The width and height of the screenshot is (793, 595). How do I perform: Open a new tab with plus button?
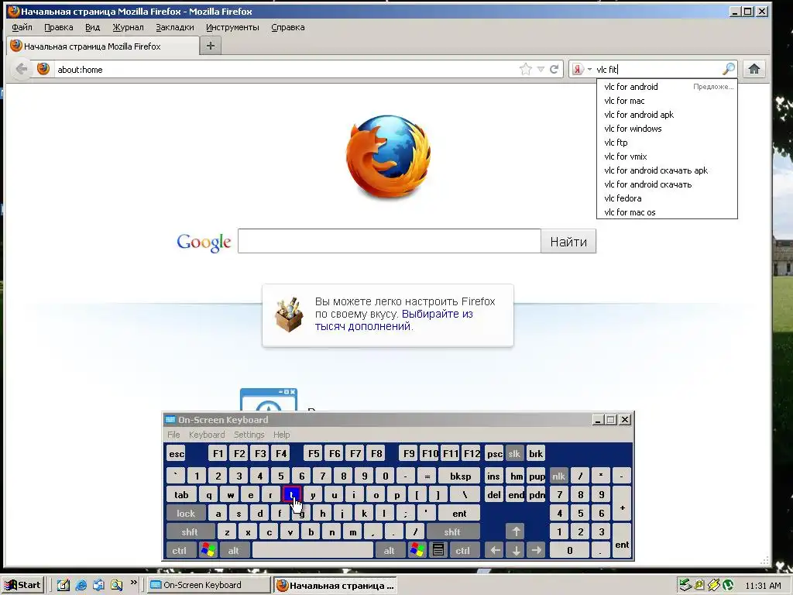point(211,46)
